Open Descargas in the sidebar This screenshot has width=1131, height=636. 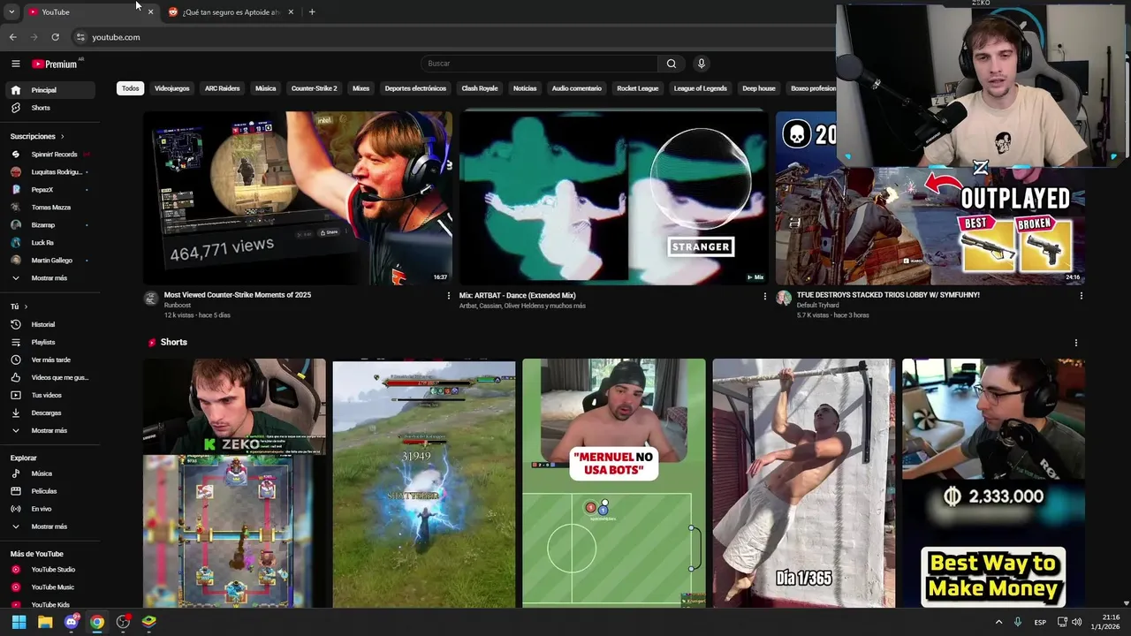click(46, 413)
